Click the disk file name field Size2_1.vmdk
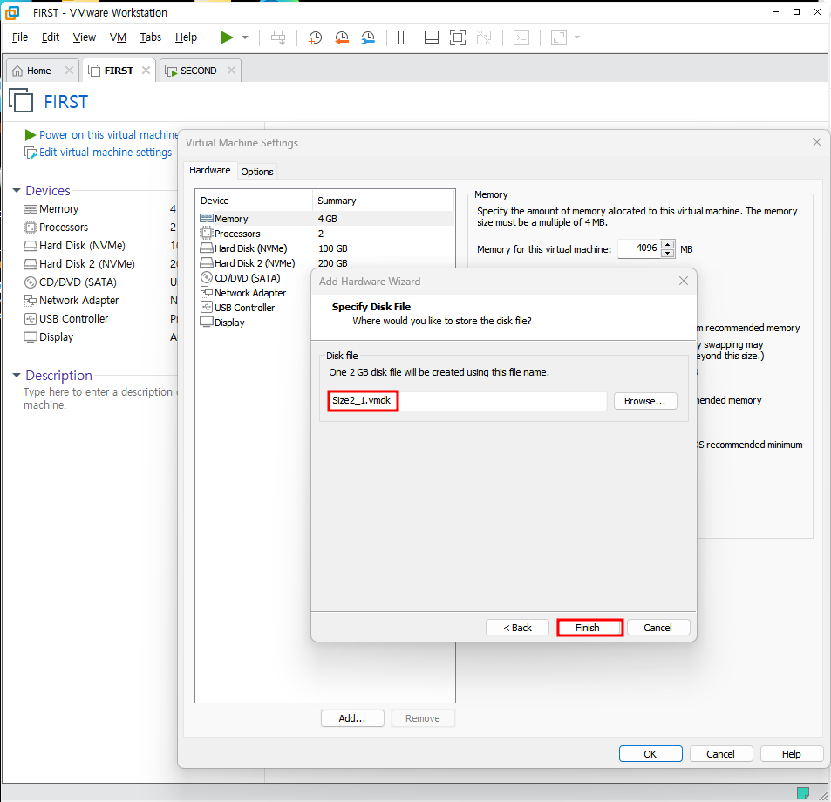The width and height of the screenshot is (831, 802). click(467, 400)
